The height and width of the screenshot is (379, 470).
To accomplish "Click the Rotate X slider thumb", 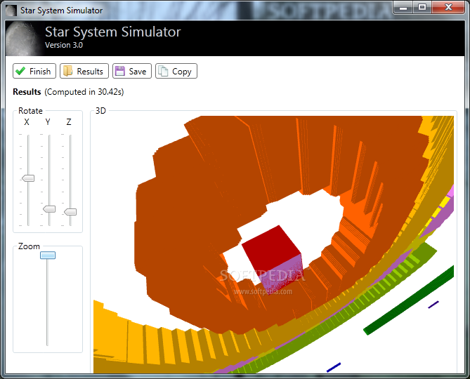I will point(28,178).
